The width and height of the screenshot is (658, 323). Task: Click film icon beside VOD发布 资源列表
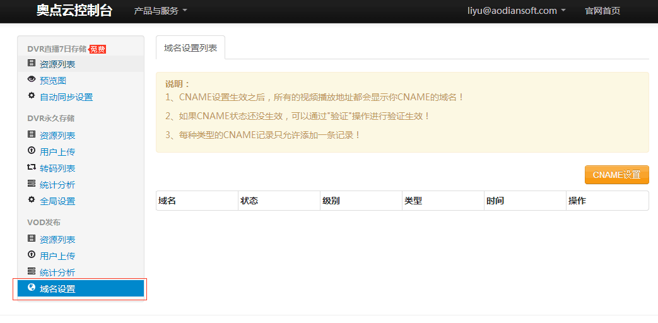click(x=32, y=238)
